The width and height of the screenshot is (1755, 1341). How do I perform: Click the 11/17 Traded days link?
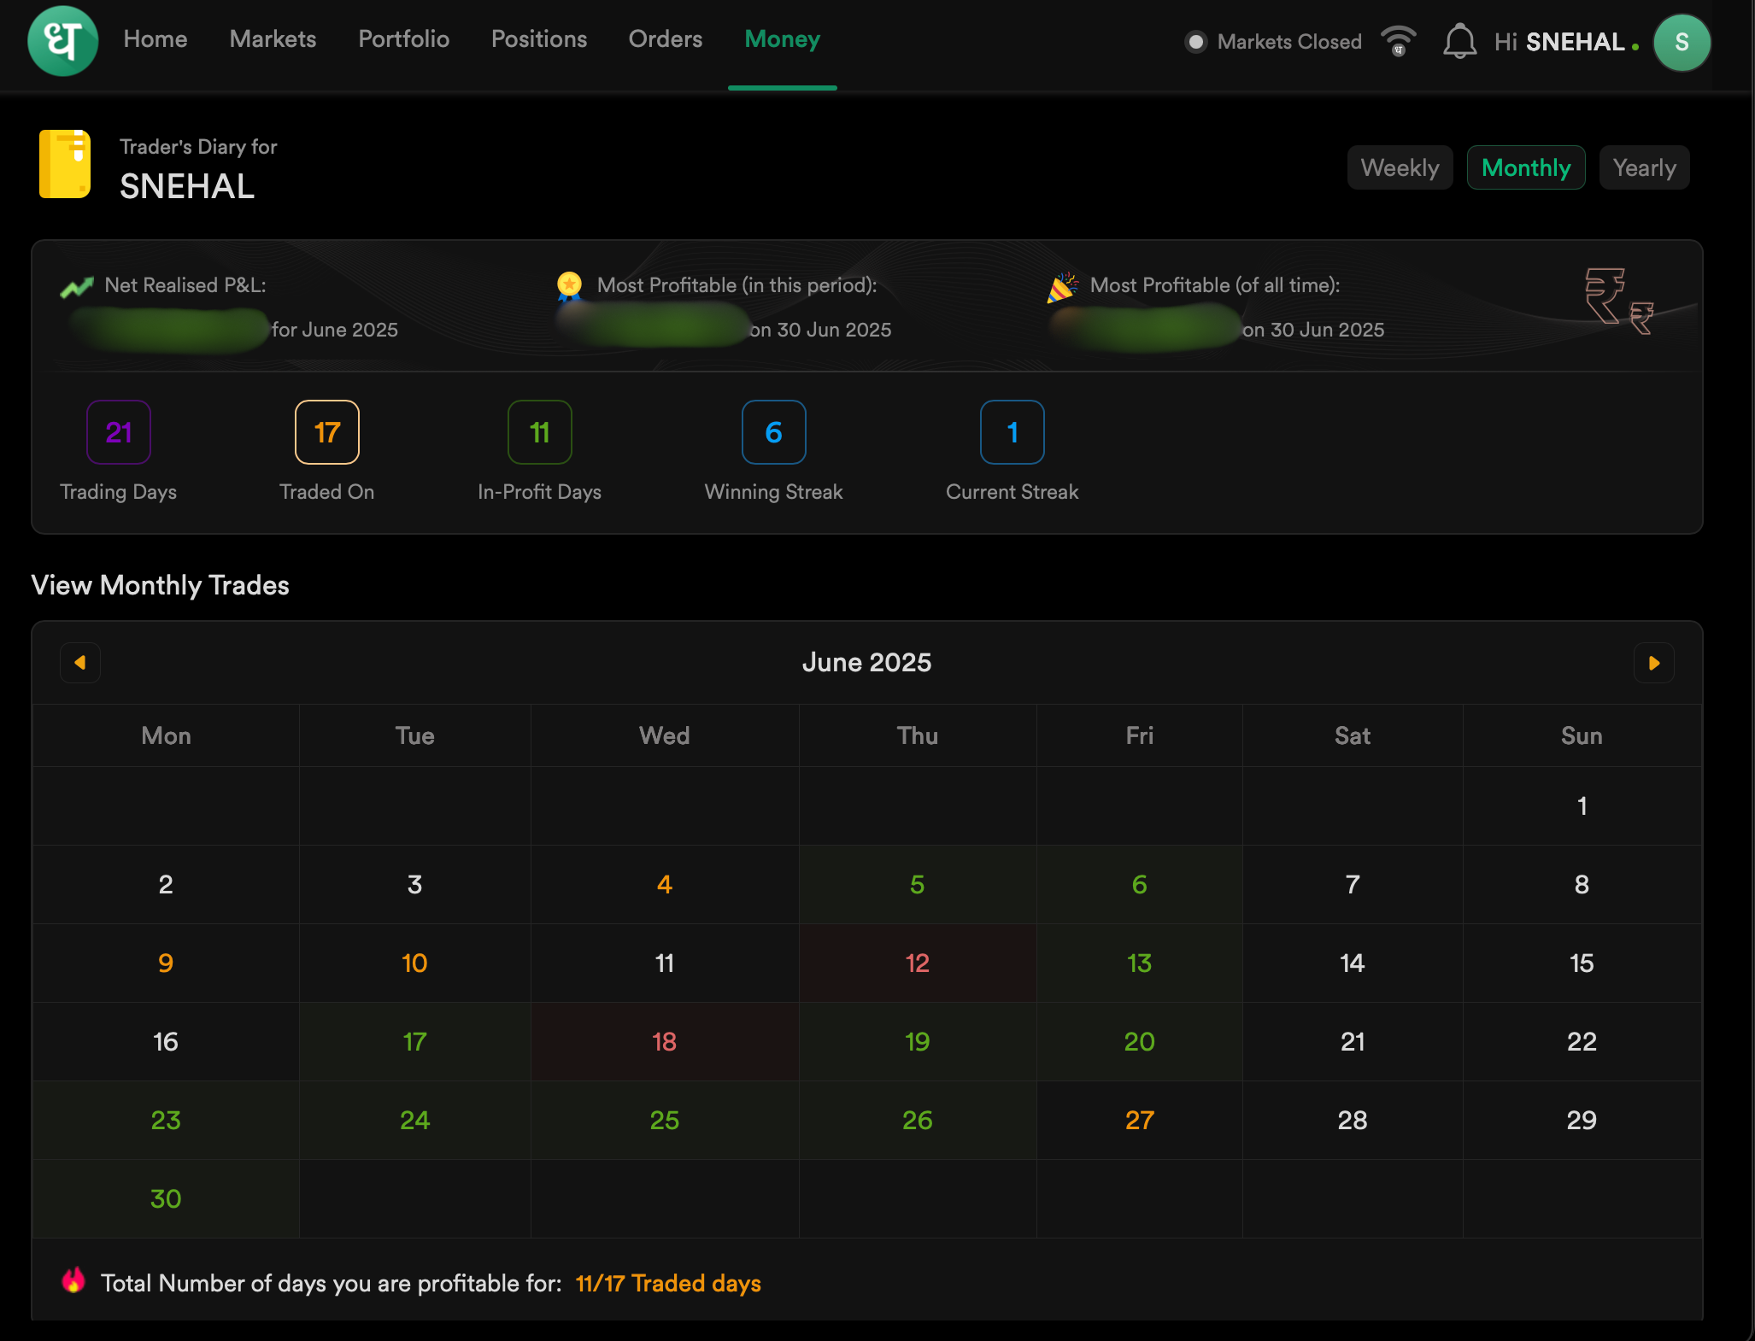pos(667,1283)
